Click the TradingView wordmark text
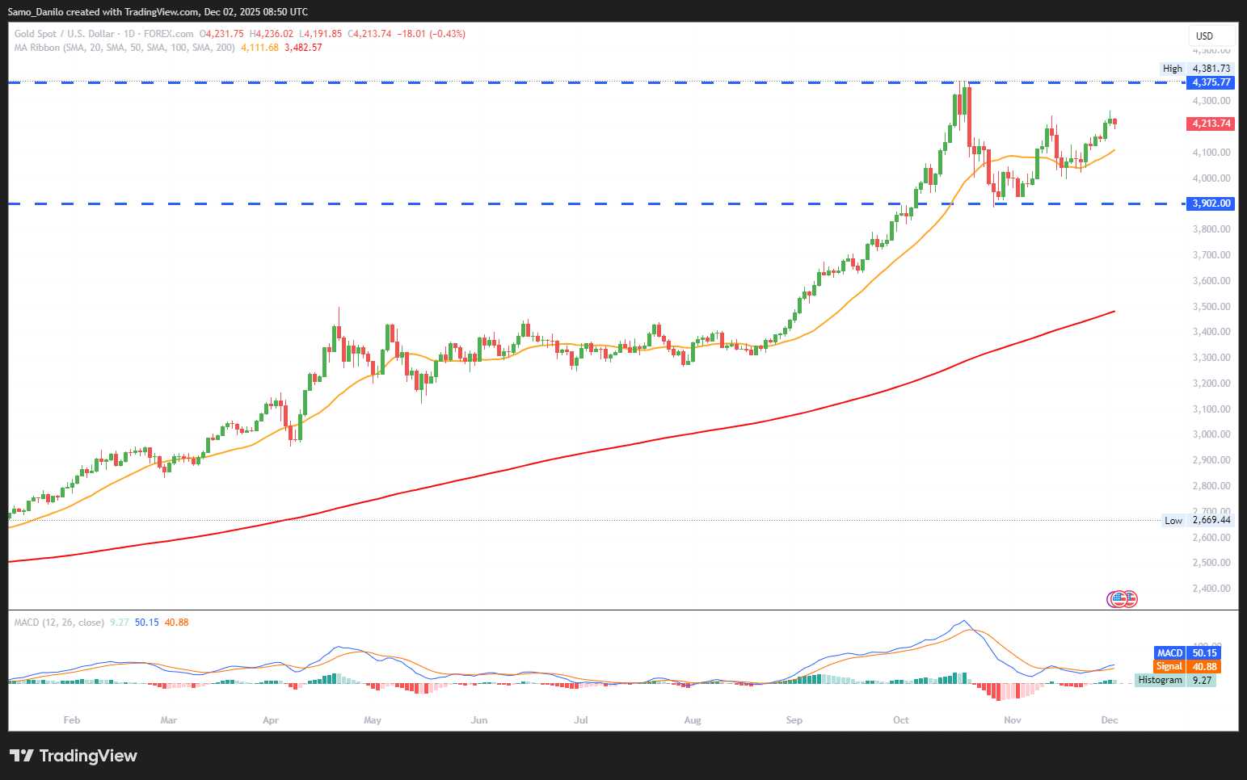 88,756
